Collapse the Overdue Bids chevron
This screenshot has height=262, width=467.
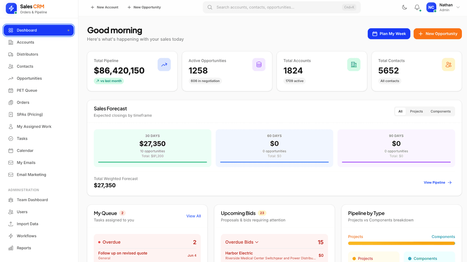[x=257, y=242]
